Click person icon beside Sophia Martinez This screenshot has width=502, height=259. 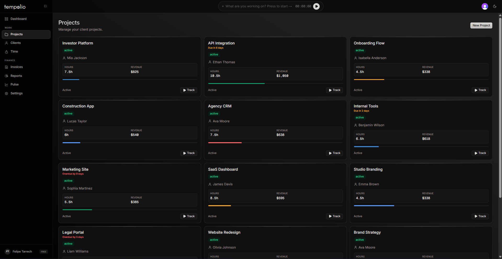point(64,188)
